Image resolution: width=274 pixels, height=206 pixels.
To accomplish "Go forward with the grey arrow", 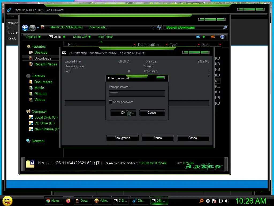I will [32, 28].
